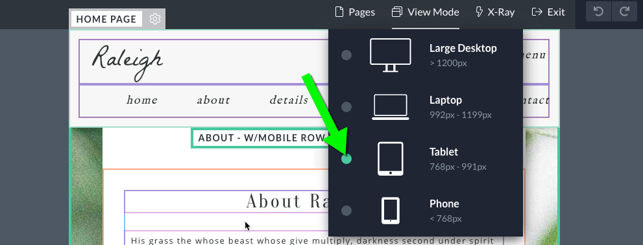Click the View Mode menu
This screenshot has height=245, width=643.
pyautogui.click(x=425, y=12)
